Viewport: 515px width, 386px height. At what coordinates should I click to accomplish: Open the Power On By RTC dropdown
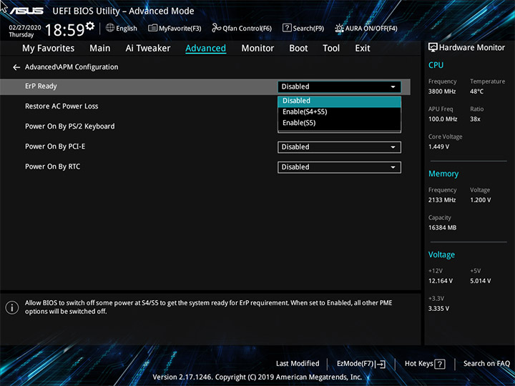pyautogui.click(x=339, y=167)
